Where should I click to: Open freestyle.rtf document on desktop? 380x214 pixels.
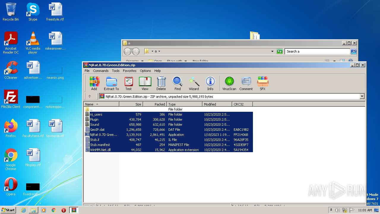[x=55, y=12]
